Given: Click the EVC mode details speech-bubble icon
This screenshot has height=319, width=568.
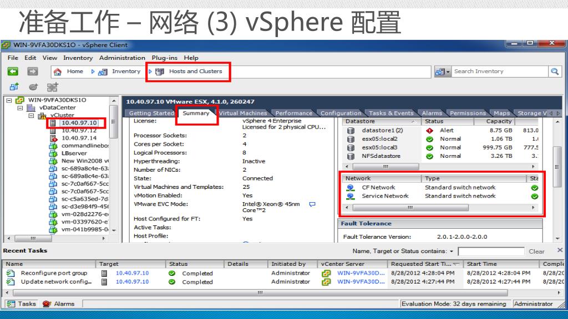Looking at the screenshot, I should [312, 204].
